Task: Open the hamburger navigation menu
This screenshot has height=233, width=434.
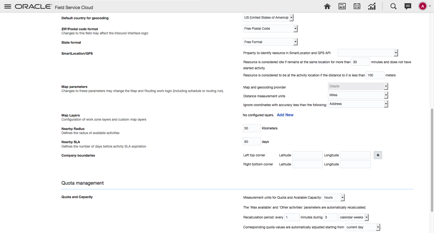Action: pos(8,7)
